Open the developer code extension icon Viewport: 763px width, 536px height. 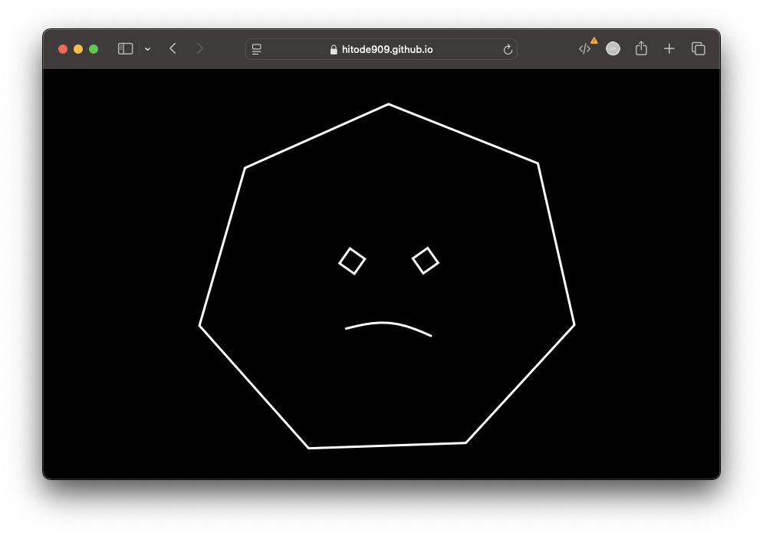click(585, 48)
